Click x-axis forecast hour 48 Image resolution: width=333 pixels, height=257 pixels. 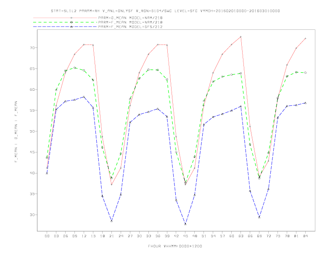(x=195, y=236)
